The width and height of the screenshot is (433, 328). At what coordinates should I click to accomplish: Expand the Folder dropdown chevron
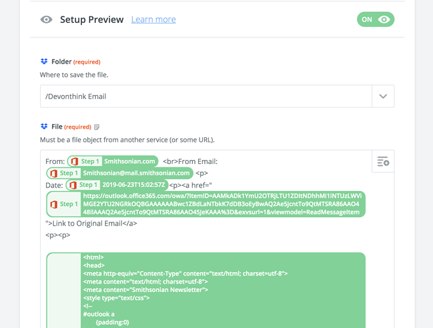(x=383, y=96)
